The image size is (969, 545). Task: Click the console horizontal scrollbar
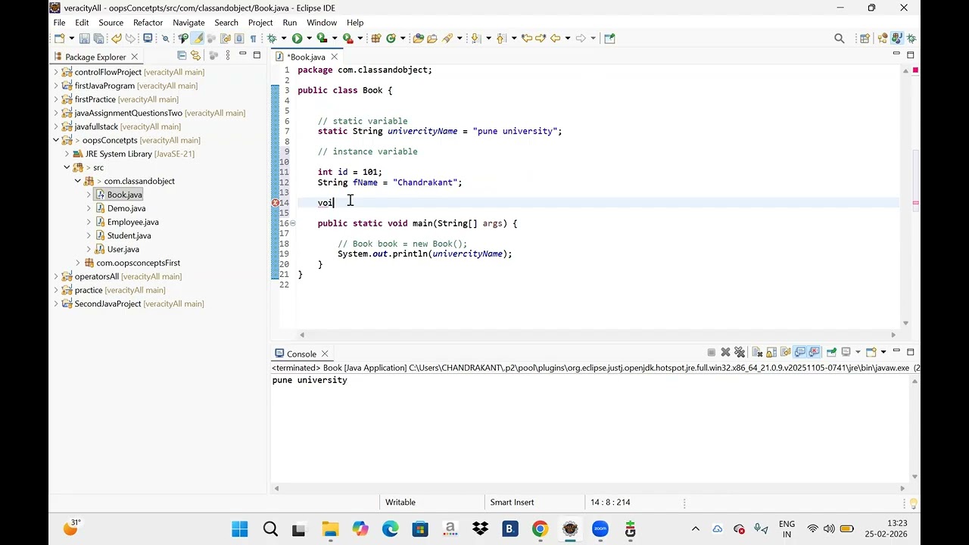pos(590,488)
